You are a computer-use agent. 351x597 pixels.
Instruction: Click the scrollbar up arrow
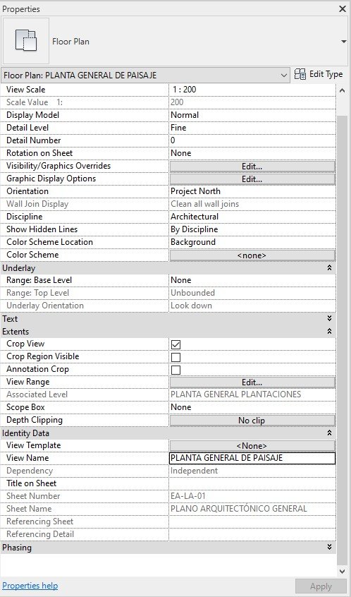[x=342, y=90]
